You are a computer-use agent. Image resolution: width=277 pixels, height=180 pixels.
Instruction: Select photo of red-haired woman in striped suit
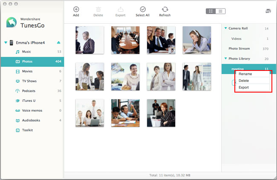[x=161, y=113]
